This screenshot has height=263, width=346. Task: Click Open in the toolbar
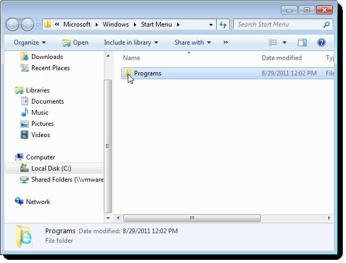pyautogui.click(x=75, y=43)
